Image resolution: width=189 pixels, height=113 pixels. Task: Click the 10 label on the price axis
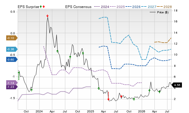(x=176, y=55)
